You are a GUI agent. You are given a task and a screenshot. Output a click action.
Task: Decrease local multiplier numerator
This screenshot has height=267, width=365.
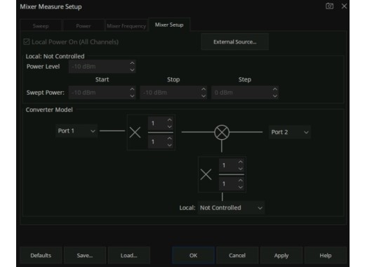point(241,169)
